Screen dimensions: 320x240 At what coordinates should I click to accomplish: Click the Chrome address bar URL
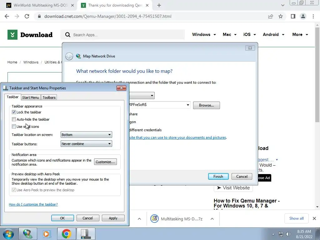pos(108,16)
